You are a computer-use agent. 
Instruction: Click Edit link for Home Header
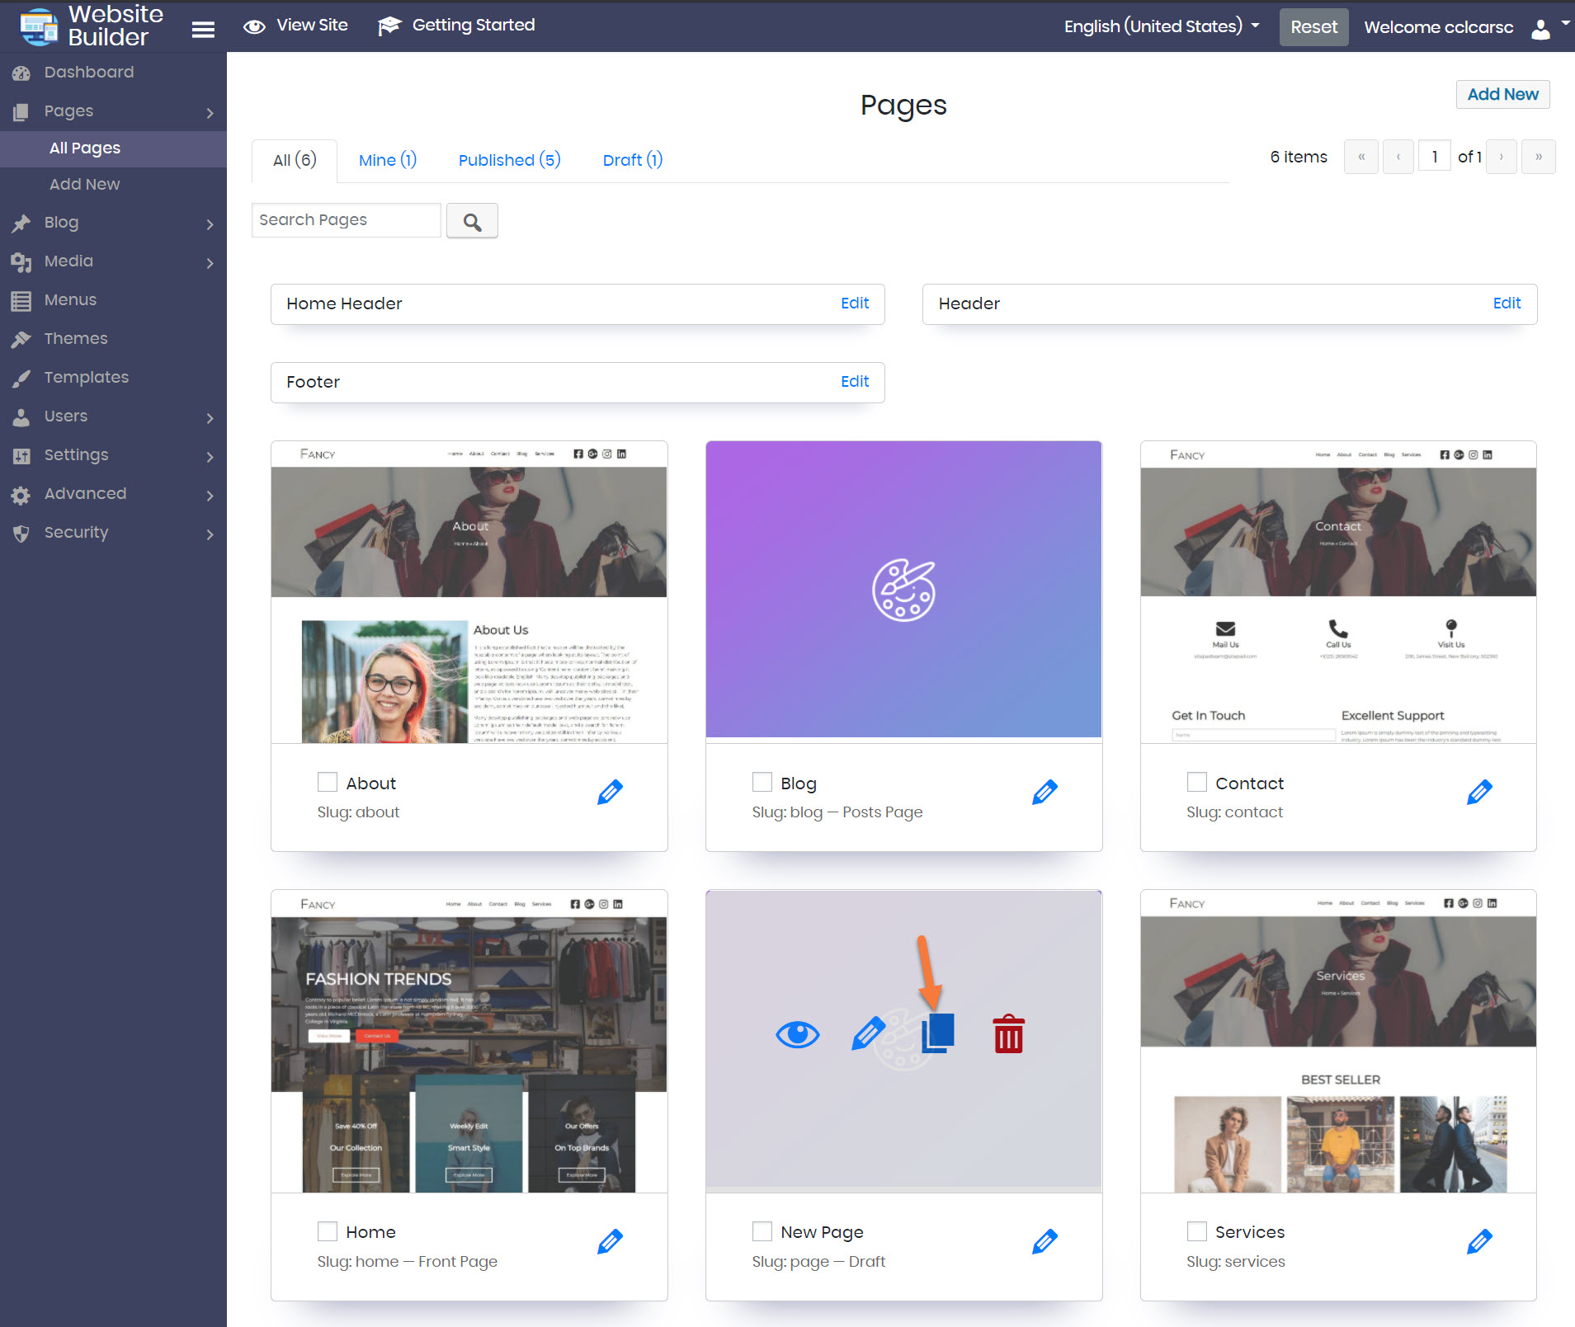click(x=854, y=304)
